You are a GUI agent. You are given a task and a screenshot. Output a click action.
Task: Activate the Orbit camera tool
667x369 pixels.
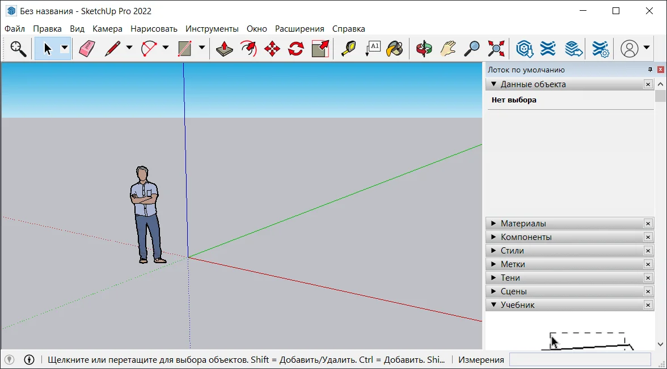click(424, 49)
